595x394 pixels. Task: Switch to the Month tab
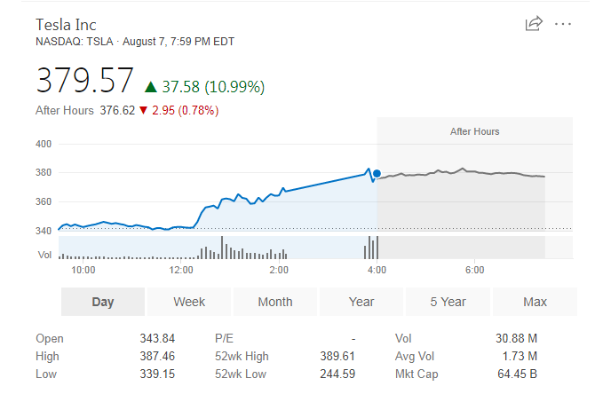tap(275, 302)
